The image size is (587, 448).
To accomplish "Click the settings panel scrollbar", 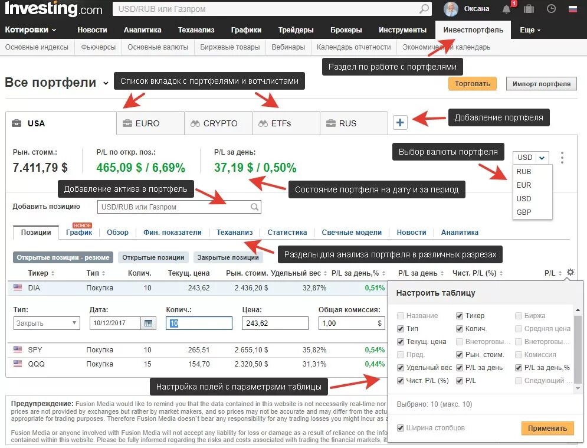I will (x=578, y=349).
